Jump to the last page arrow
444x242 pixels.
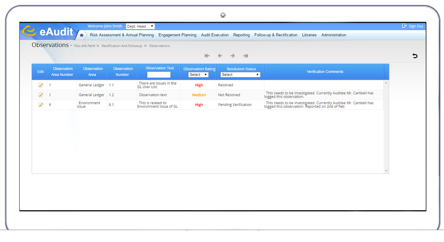coord(245,56)
